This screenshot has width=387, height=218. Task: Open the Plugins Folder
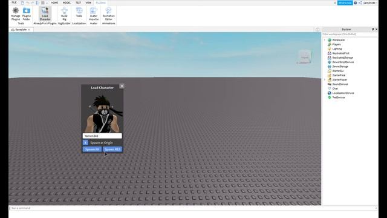(27, 14)
